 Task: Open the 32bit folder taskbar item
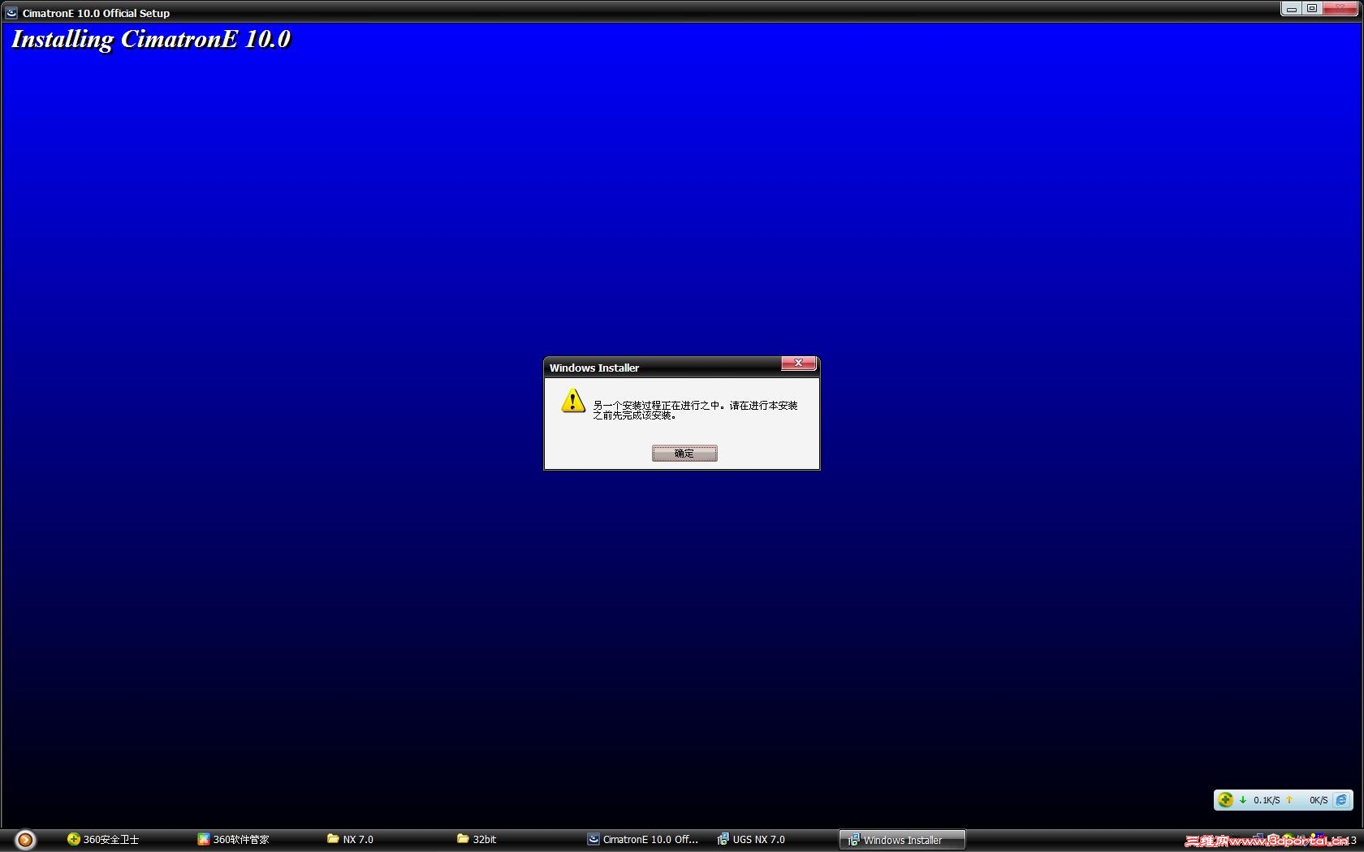477,840
